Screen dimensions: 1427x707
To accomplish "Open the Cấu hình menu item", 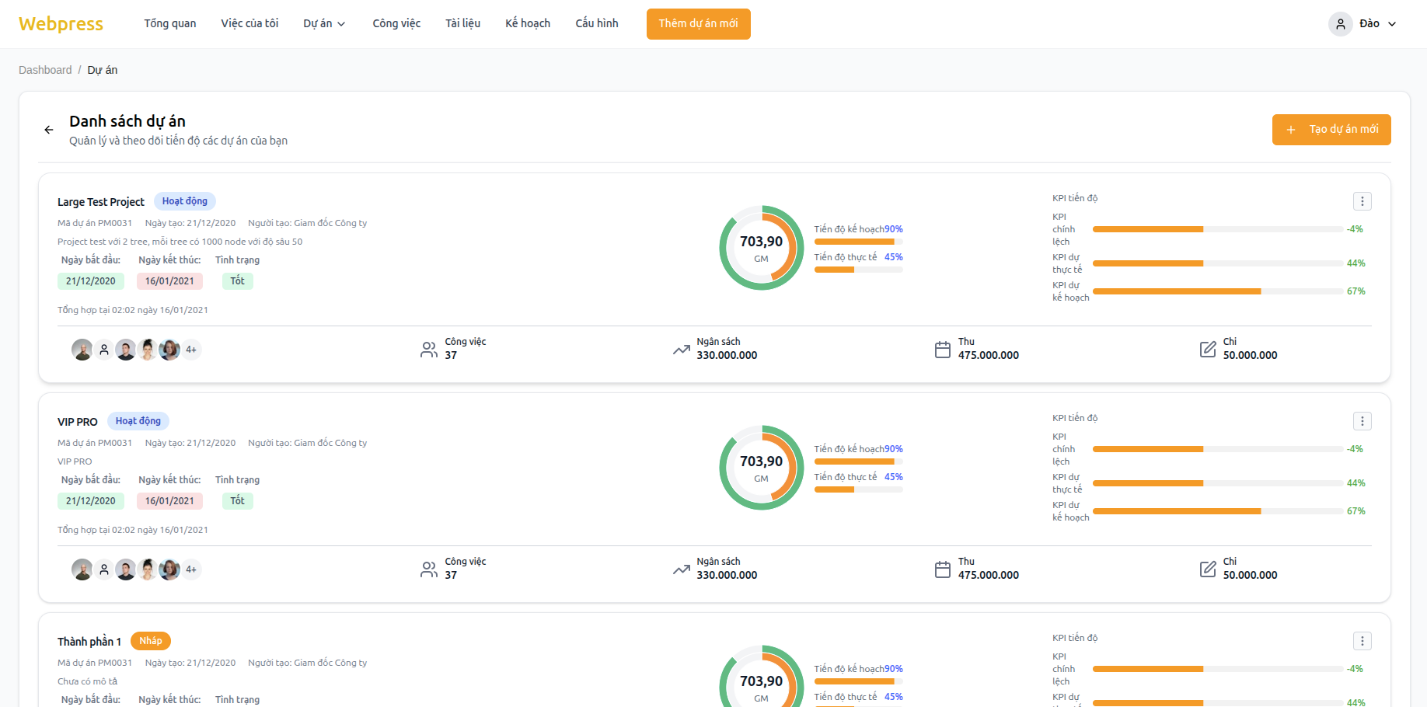I will click(x=597, y=24).
